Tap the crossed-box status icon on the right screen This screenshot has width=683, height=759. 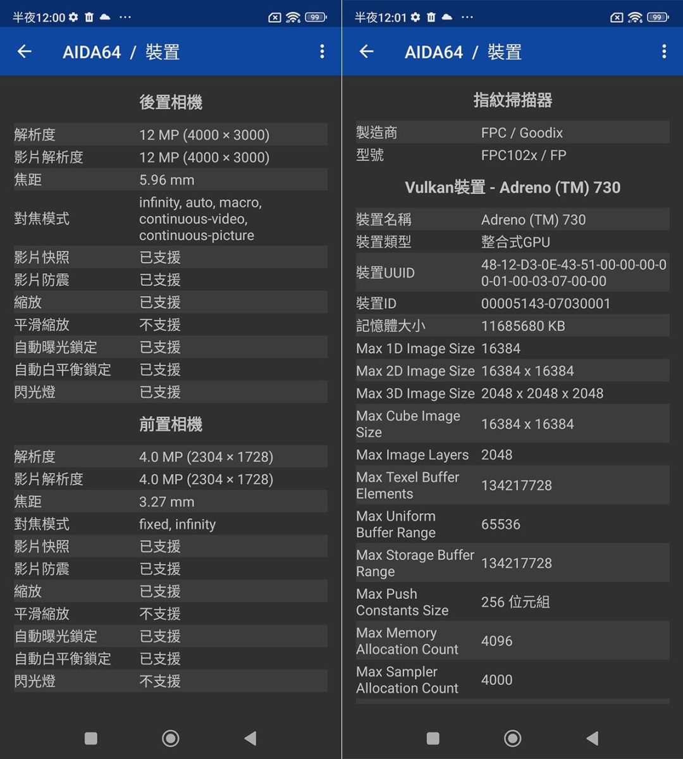(617, 18)
